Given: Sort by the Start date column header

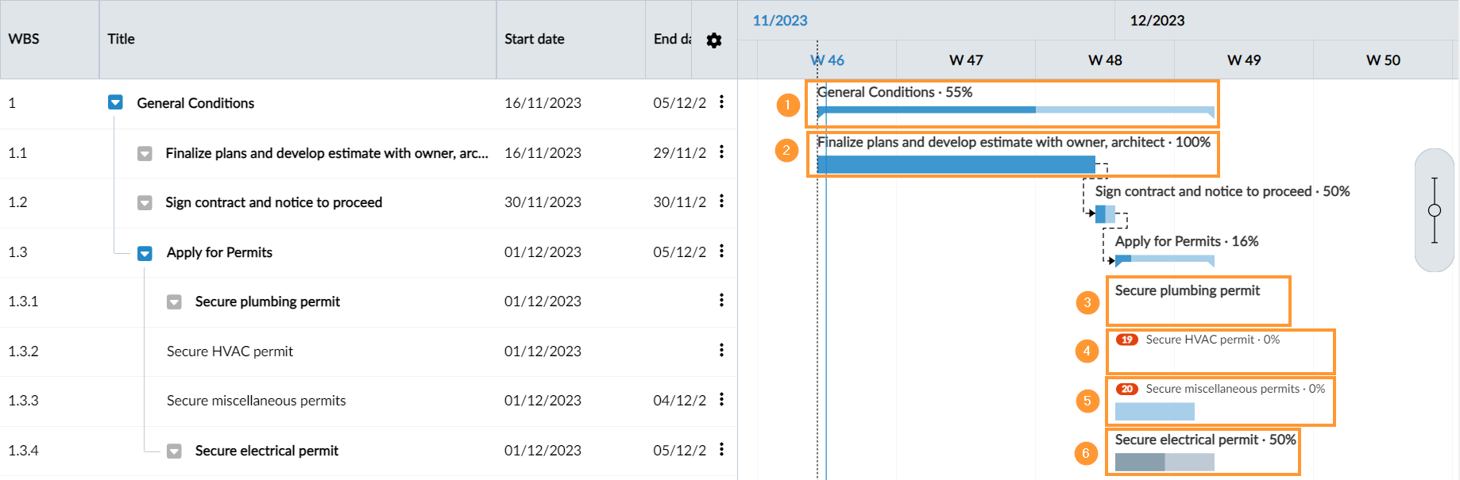Looking at the screenshot, I should [x=534, y=39].
